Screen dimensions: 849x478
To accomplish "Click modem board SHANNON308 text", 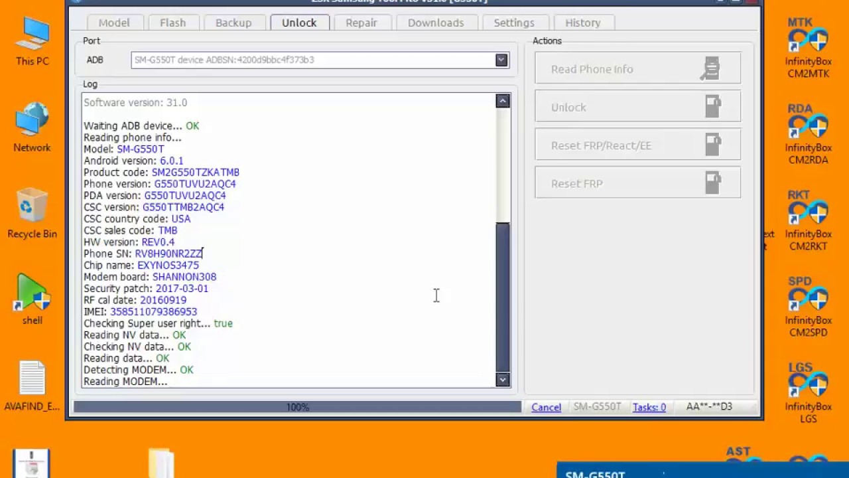I will coord(184,277).
